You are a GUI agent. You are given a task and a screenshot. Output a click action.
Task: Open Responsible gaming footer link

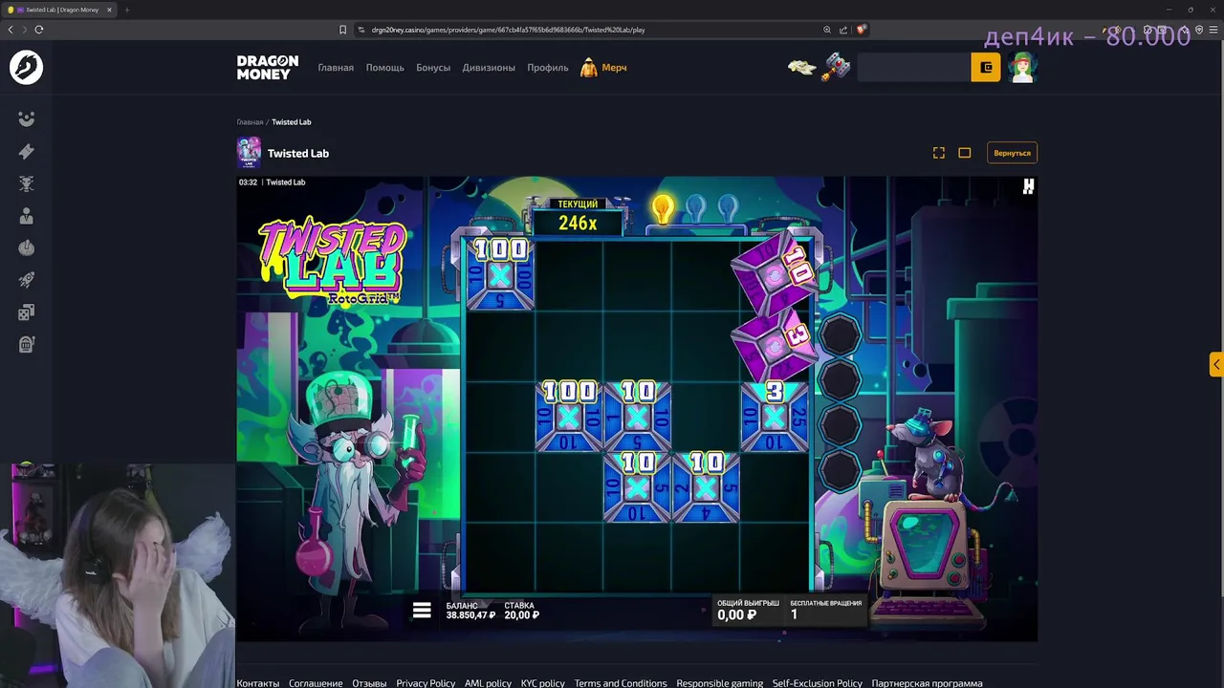pyautogui.click(x=720, y=683)
